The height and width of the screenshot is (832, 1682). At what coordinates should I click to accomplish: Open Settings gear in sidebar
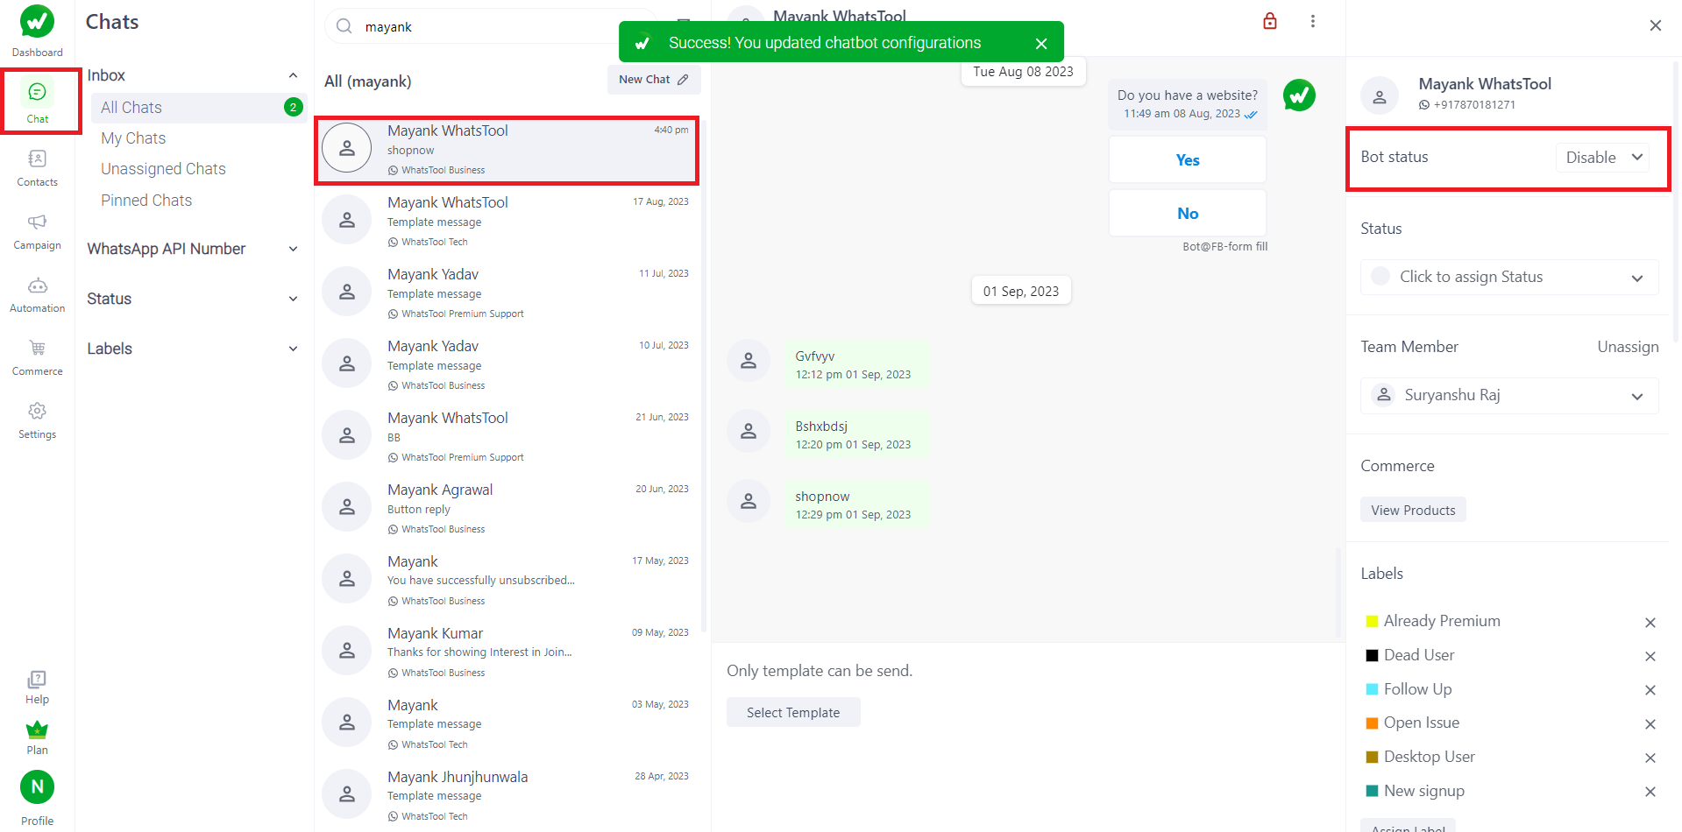[x=38, y=420]
